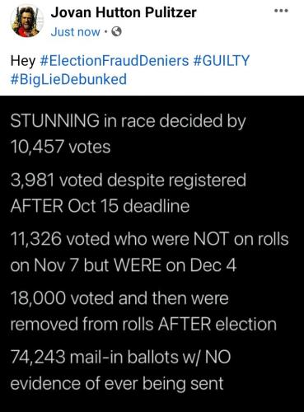Open the post's three-dot options menu
304x412 pixels.
pos(282,12)
